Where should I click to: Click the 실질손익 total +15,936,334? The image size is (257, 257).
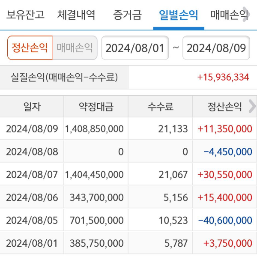pos(223,77)
